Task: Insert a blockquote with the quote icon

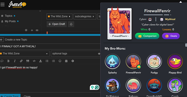Action: tap(28, 61)
